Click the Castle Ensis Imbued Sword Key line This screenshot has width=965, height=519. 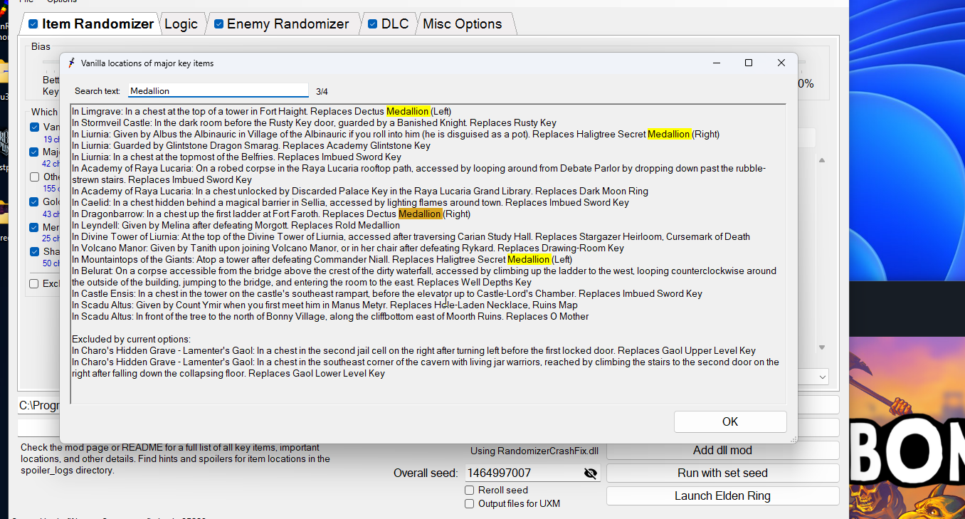click(x=387, y=294)
